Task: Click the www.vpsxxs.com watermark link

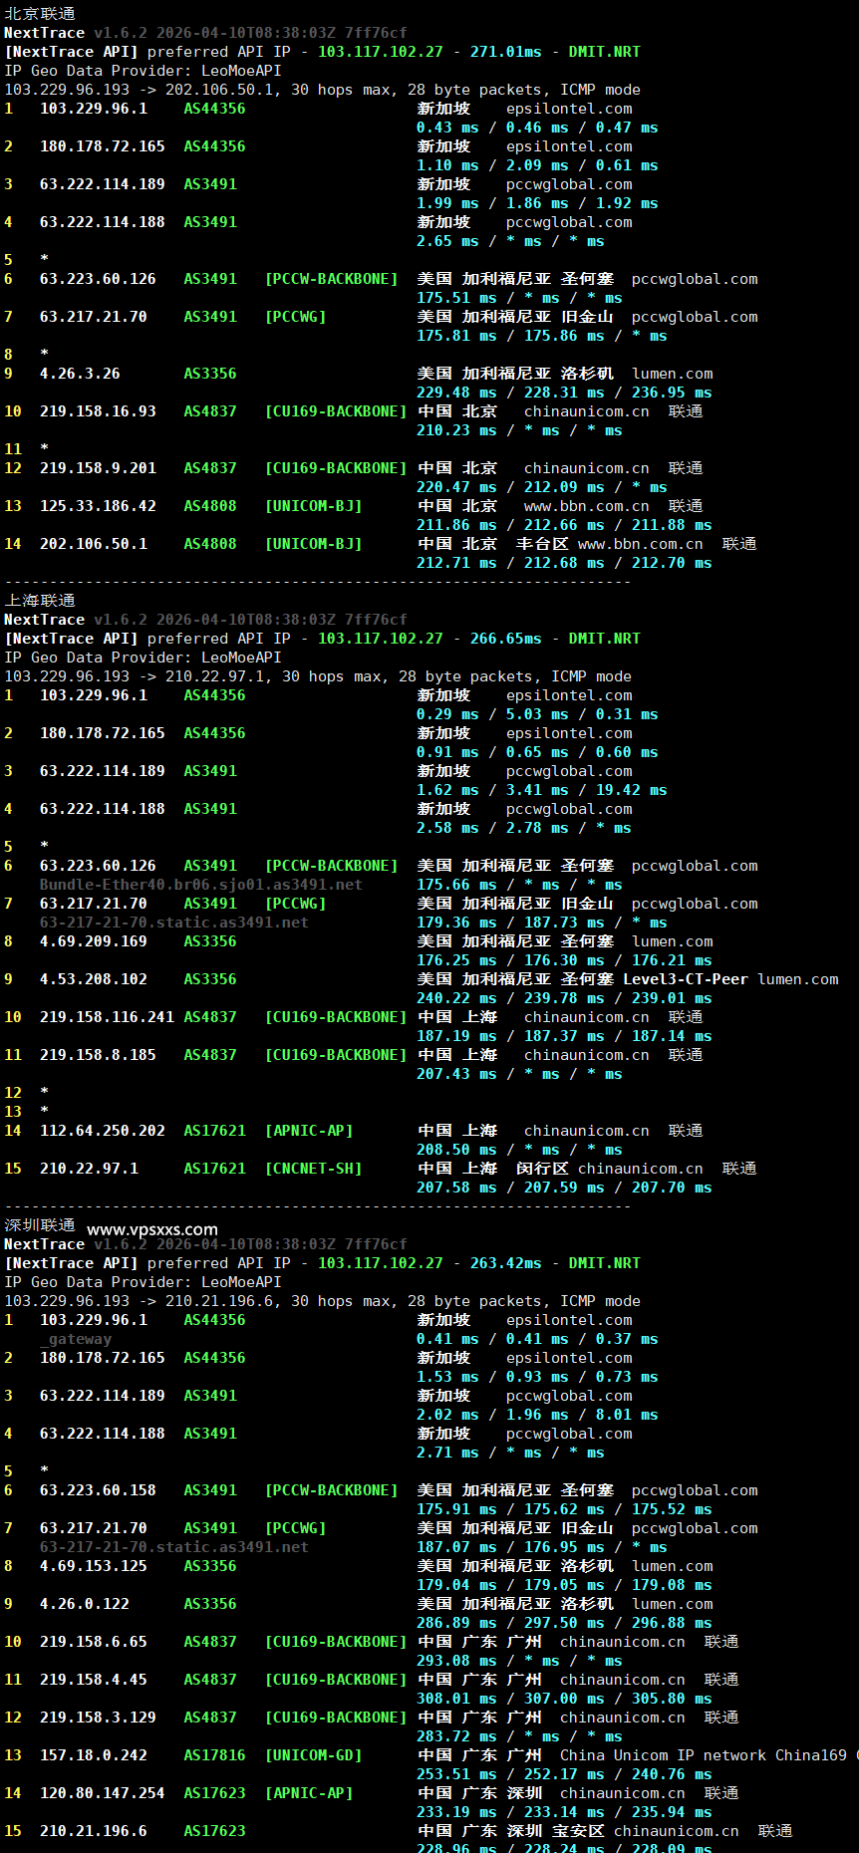Action: (x=151, y=1229)
